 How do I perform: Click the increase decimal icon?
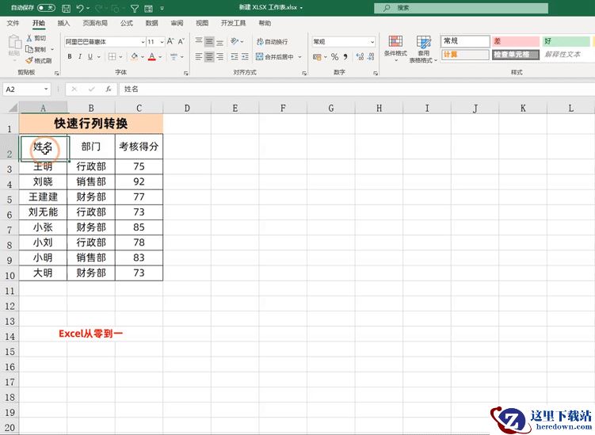[360, 57]
